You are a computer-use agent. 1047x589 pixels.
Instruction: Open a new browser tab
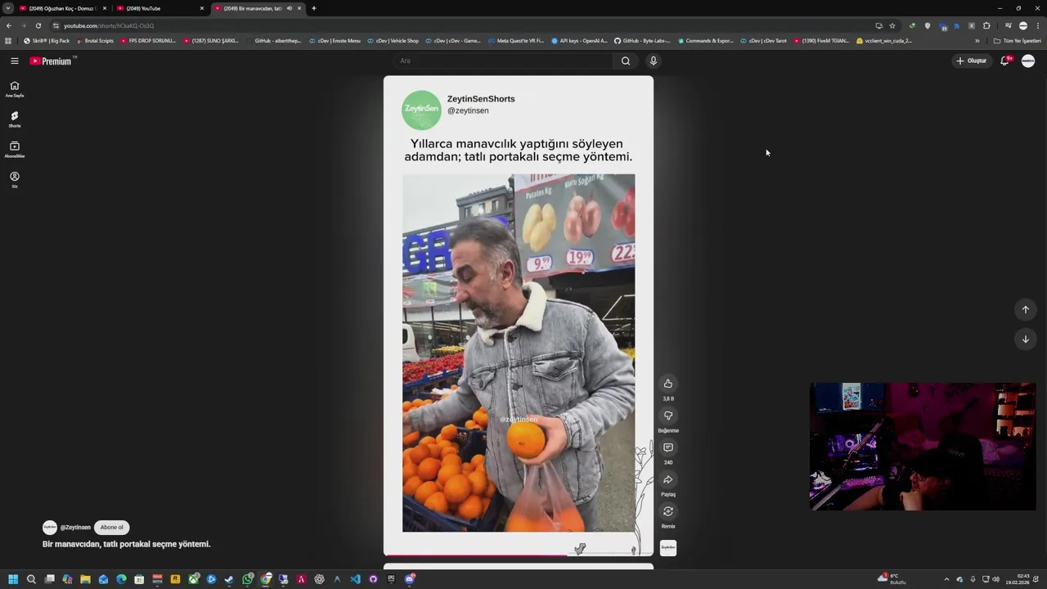click(314, 8)
